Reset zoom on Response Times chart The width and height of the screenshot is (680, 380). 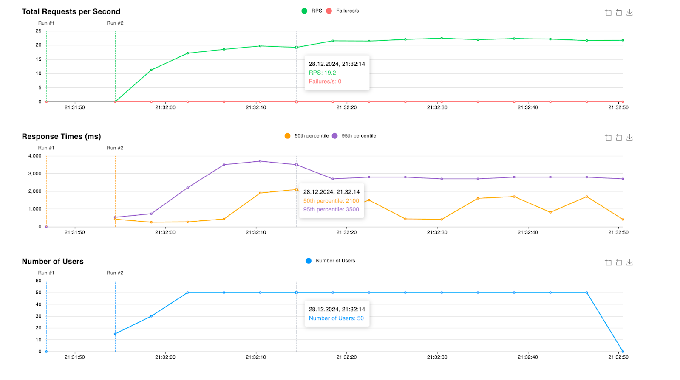[x=619, y=138]
